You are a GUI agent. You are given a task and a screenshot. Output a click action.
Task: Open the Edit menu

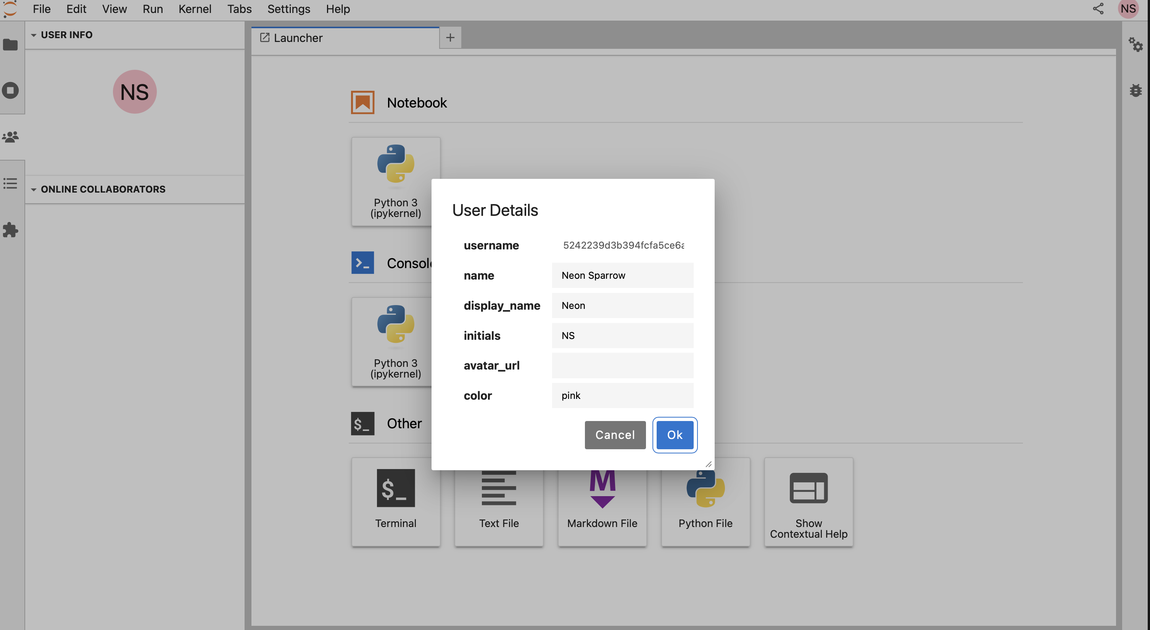coord(76,9)
